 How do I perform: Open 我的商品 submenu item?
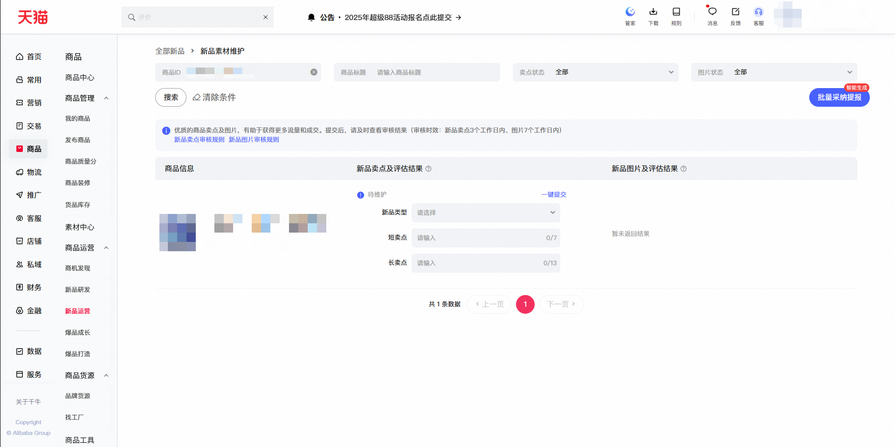(78, 118)
